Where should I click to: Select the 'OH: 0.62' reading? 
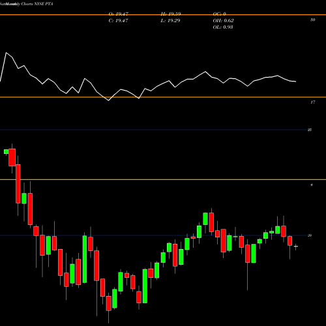pos(224,21)
